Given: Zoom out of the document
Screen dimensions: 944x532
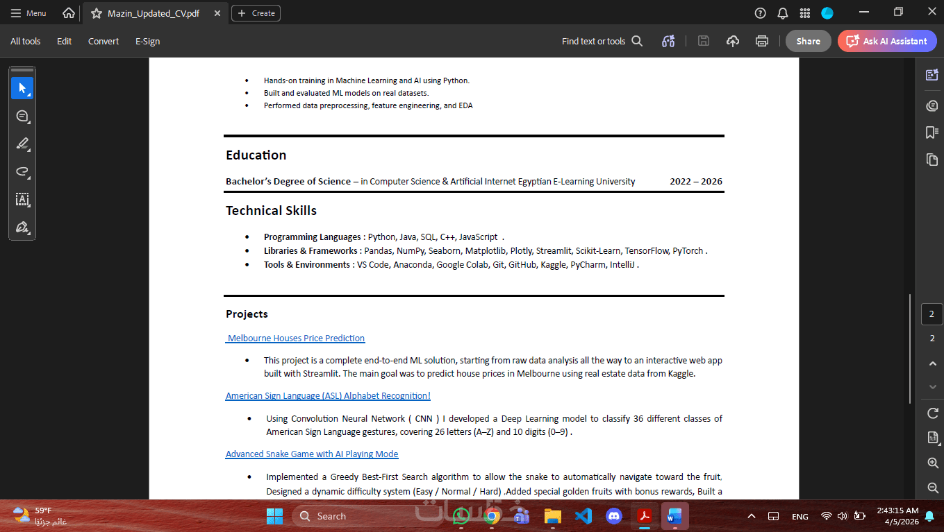Looking at the screenshot, I should coord(932,488).
